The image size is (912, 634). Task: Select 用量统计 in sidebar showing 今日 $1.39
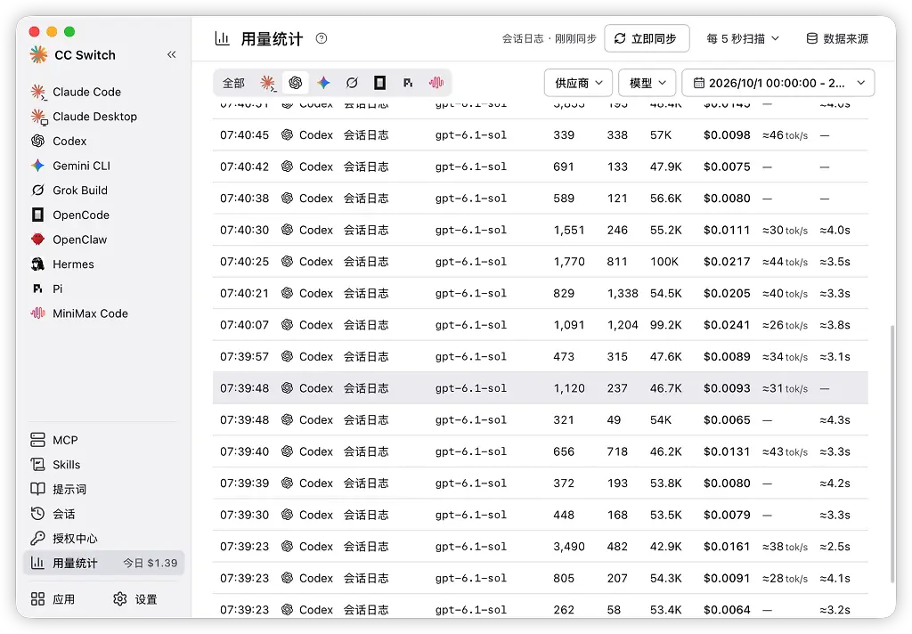point(103,563)
